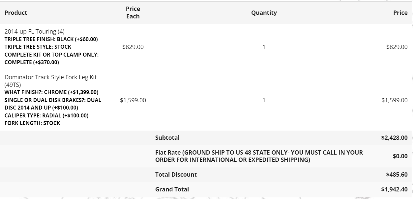Open the Dominator Track Style Fork Leg Kit product
Screen dimensions: 413x199
[50, 81]
